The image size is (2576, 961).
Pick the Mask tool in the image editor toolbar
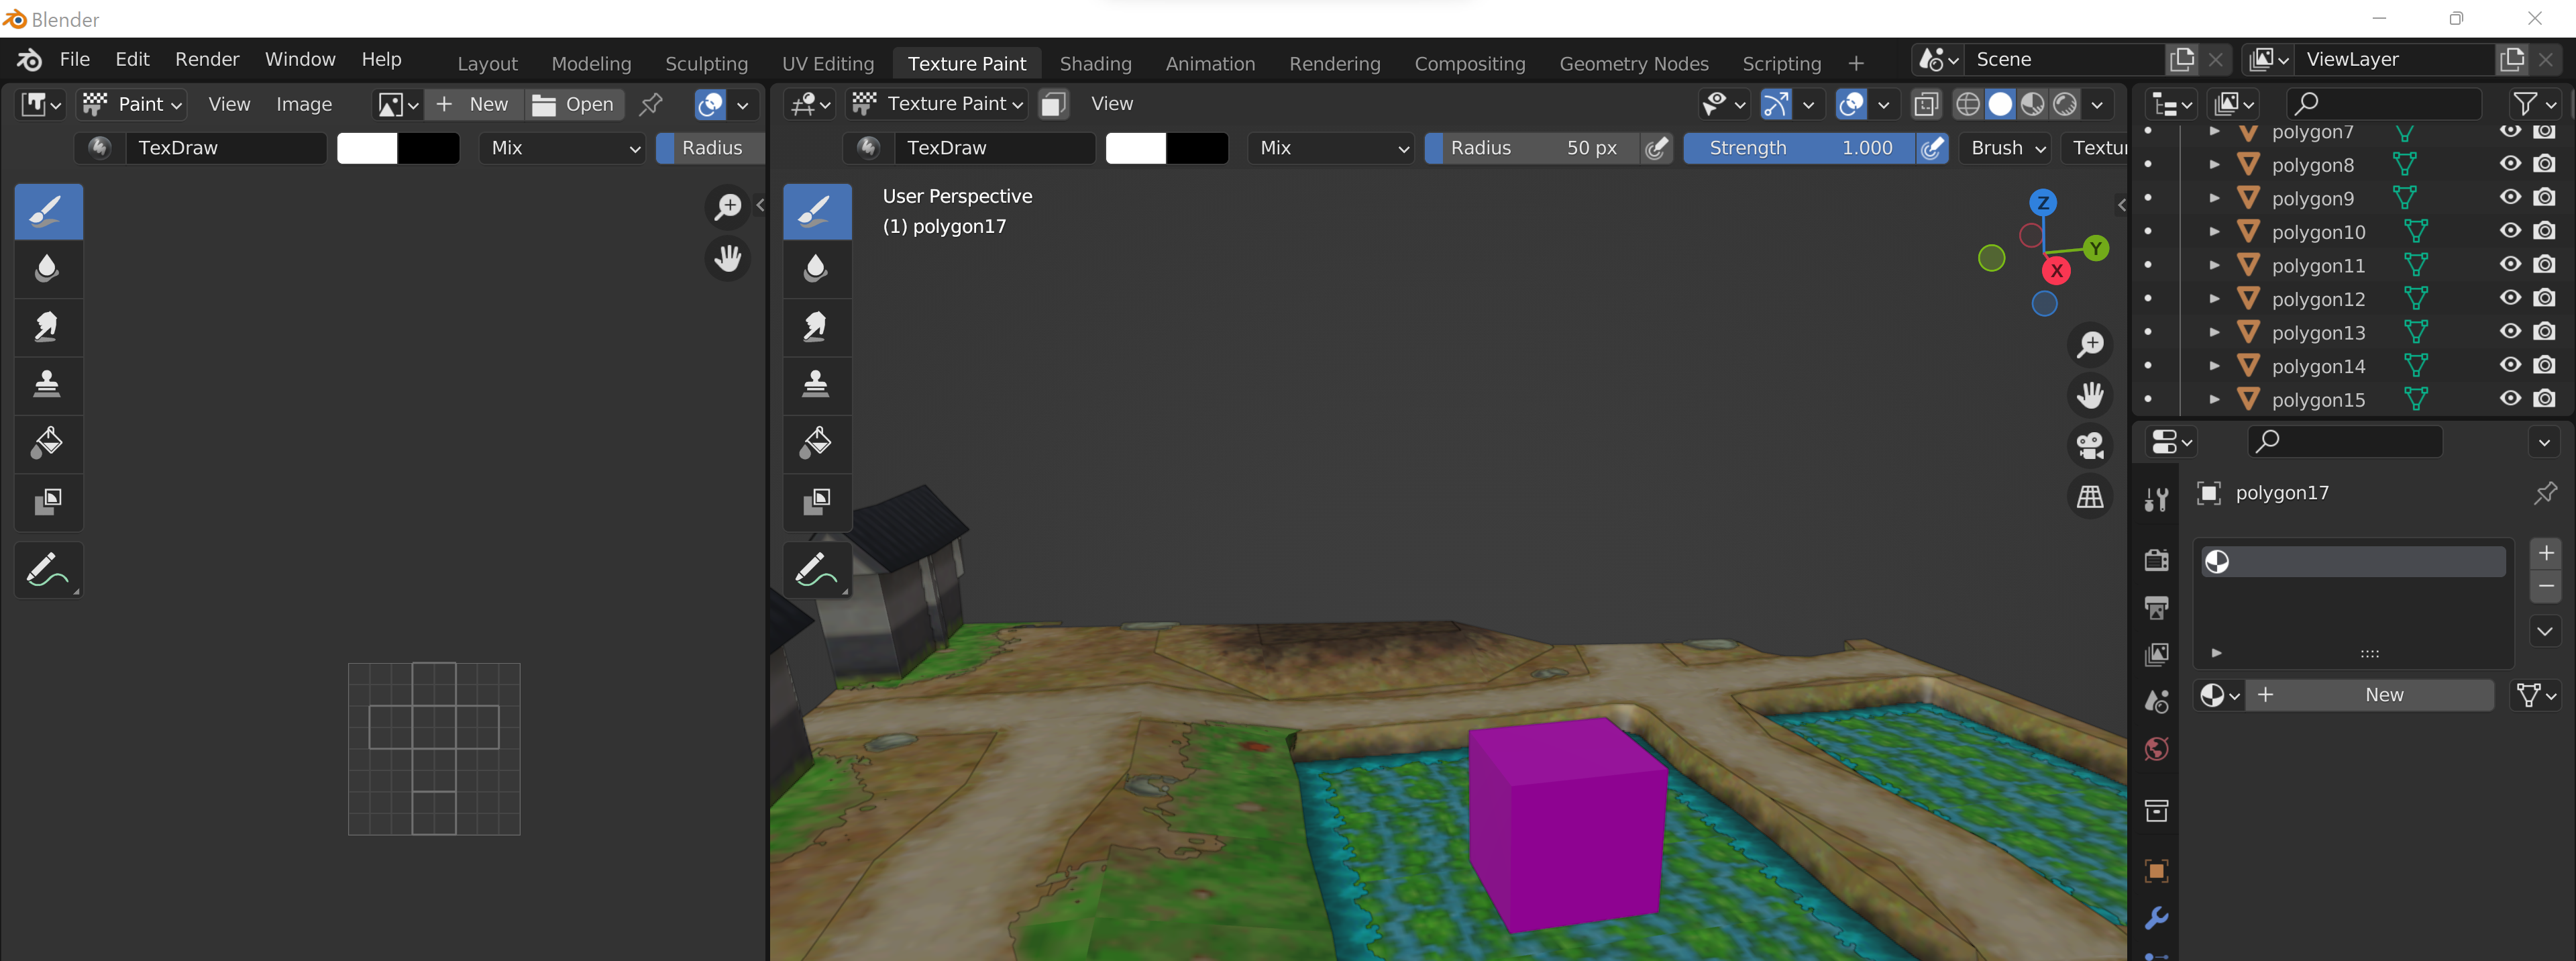[x=47, y=500]
